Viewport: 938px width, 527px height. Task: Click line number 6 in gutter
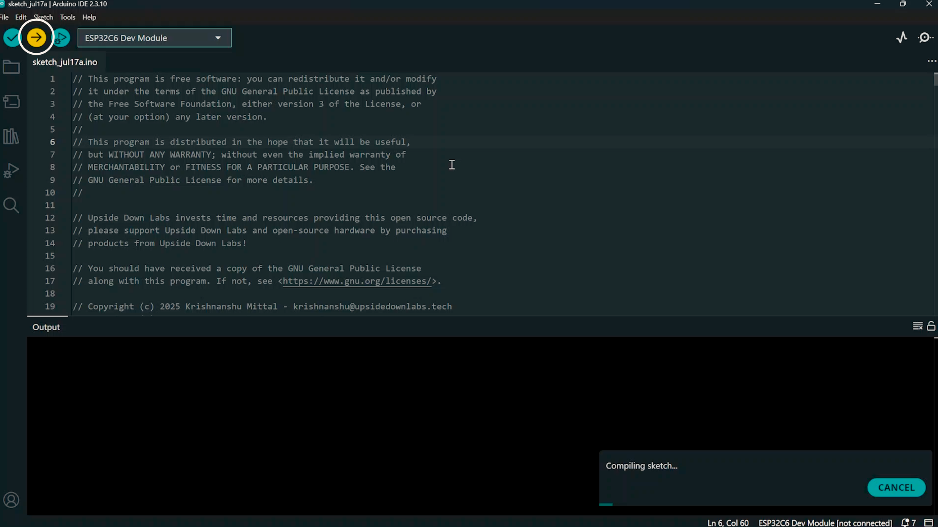tap(52, 142)
